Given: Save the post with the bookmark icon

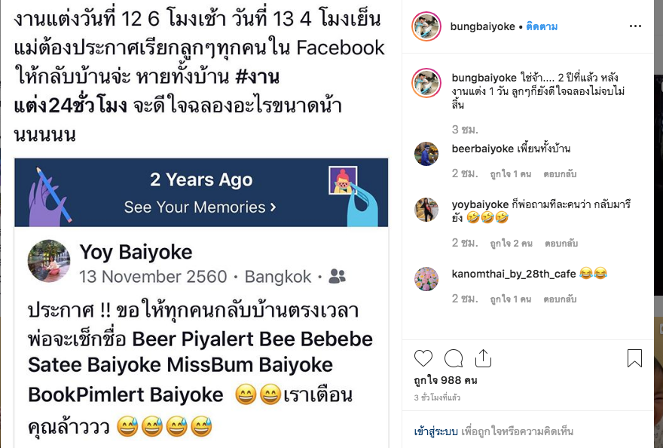Looking at the screenshot, I should tap(634, 358).
